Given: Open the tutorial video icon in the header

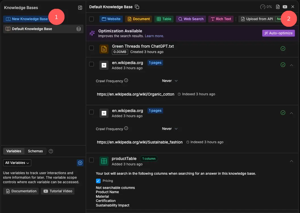Looking at the screenshot, I should pyautogui.click(x=285, y=7).
